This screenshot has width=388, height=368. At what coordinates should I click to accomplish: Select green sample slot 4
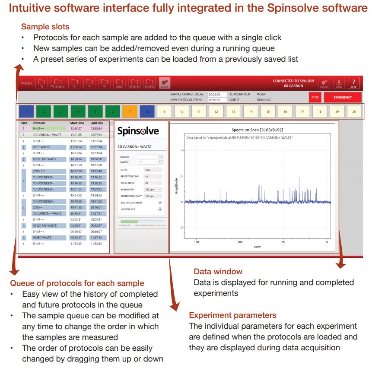[x=78, y=111]
